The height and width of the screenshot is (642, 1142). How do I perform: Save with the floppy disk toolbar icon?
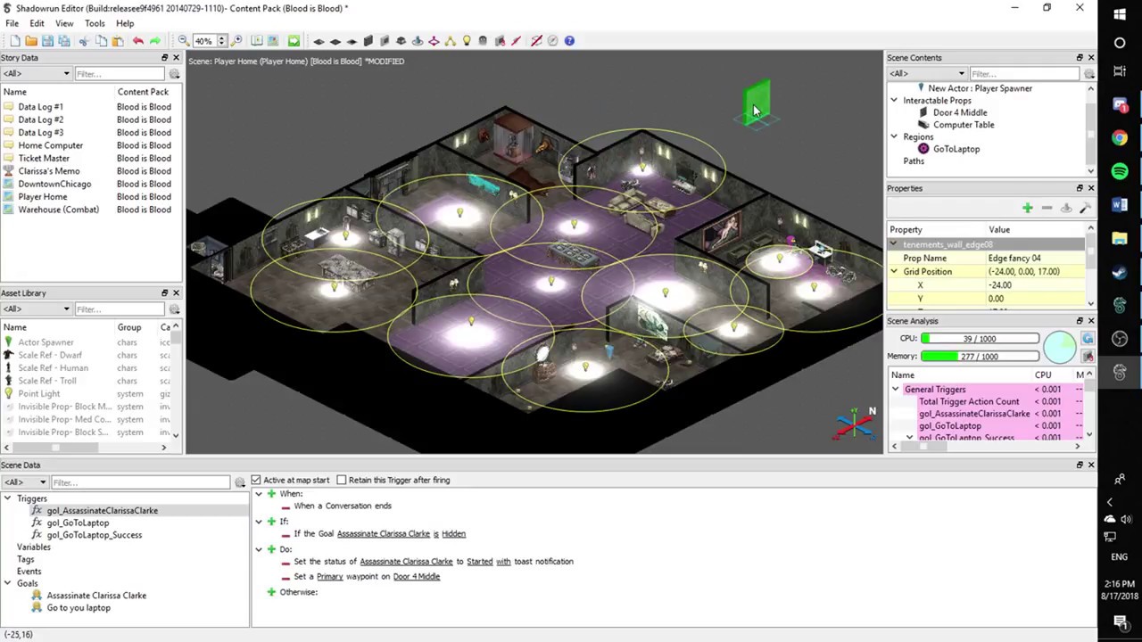tap(47, 41)
